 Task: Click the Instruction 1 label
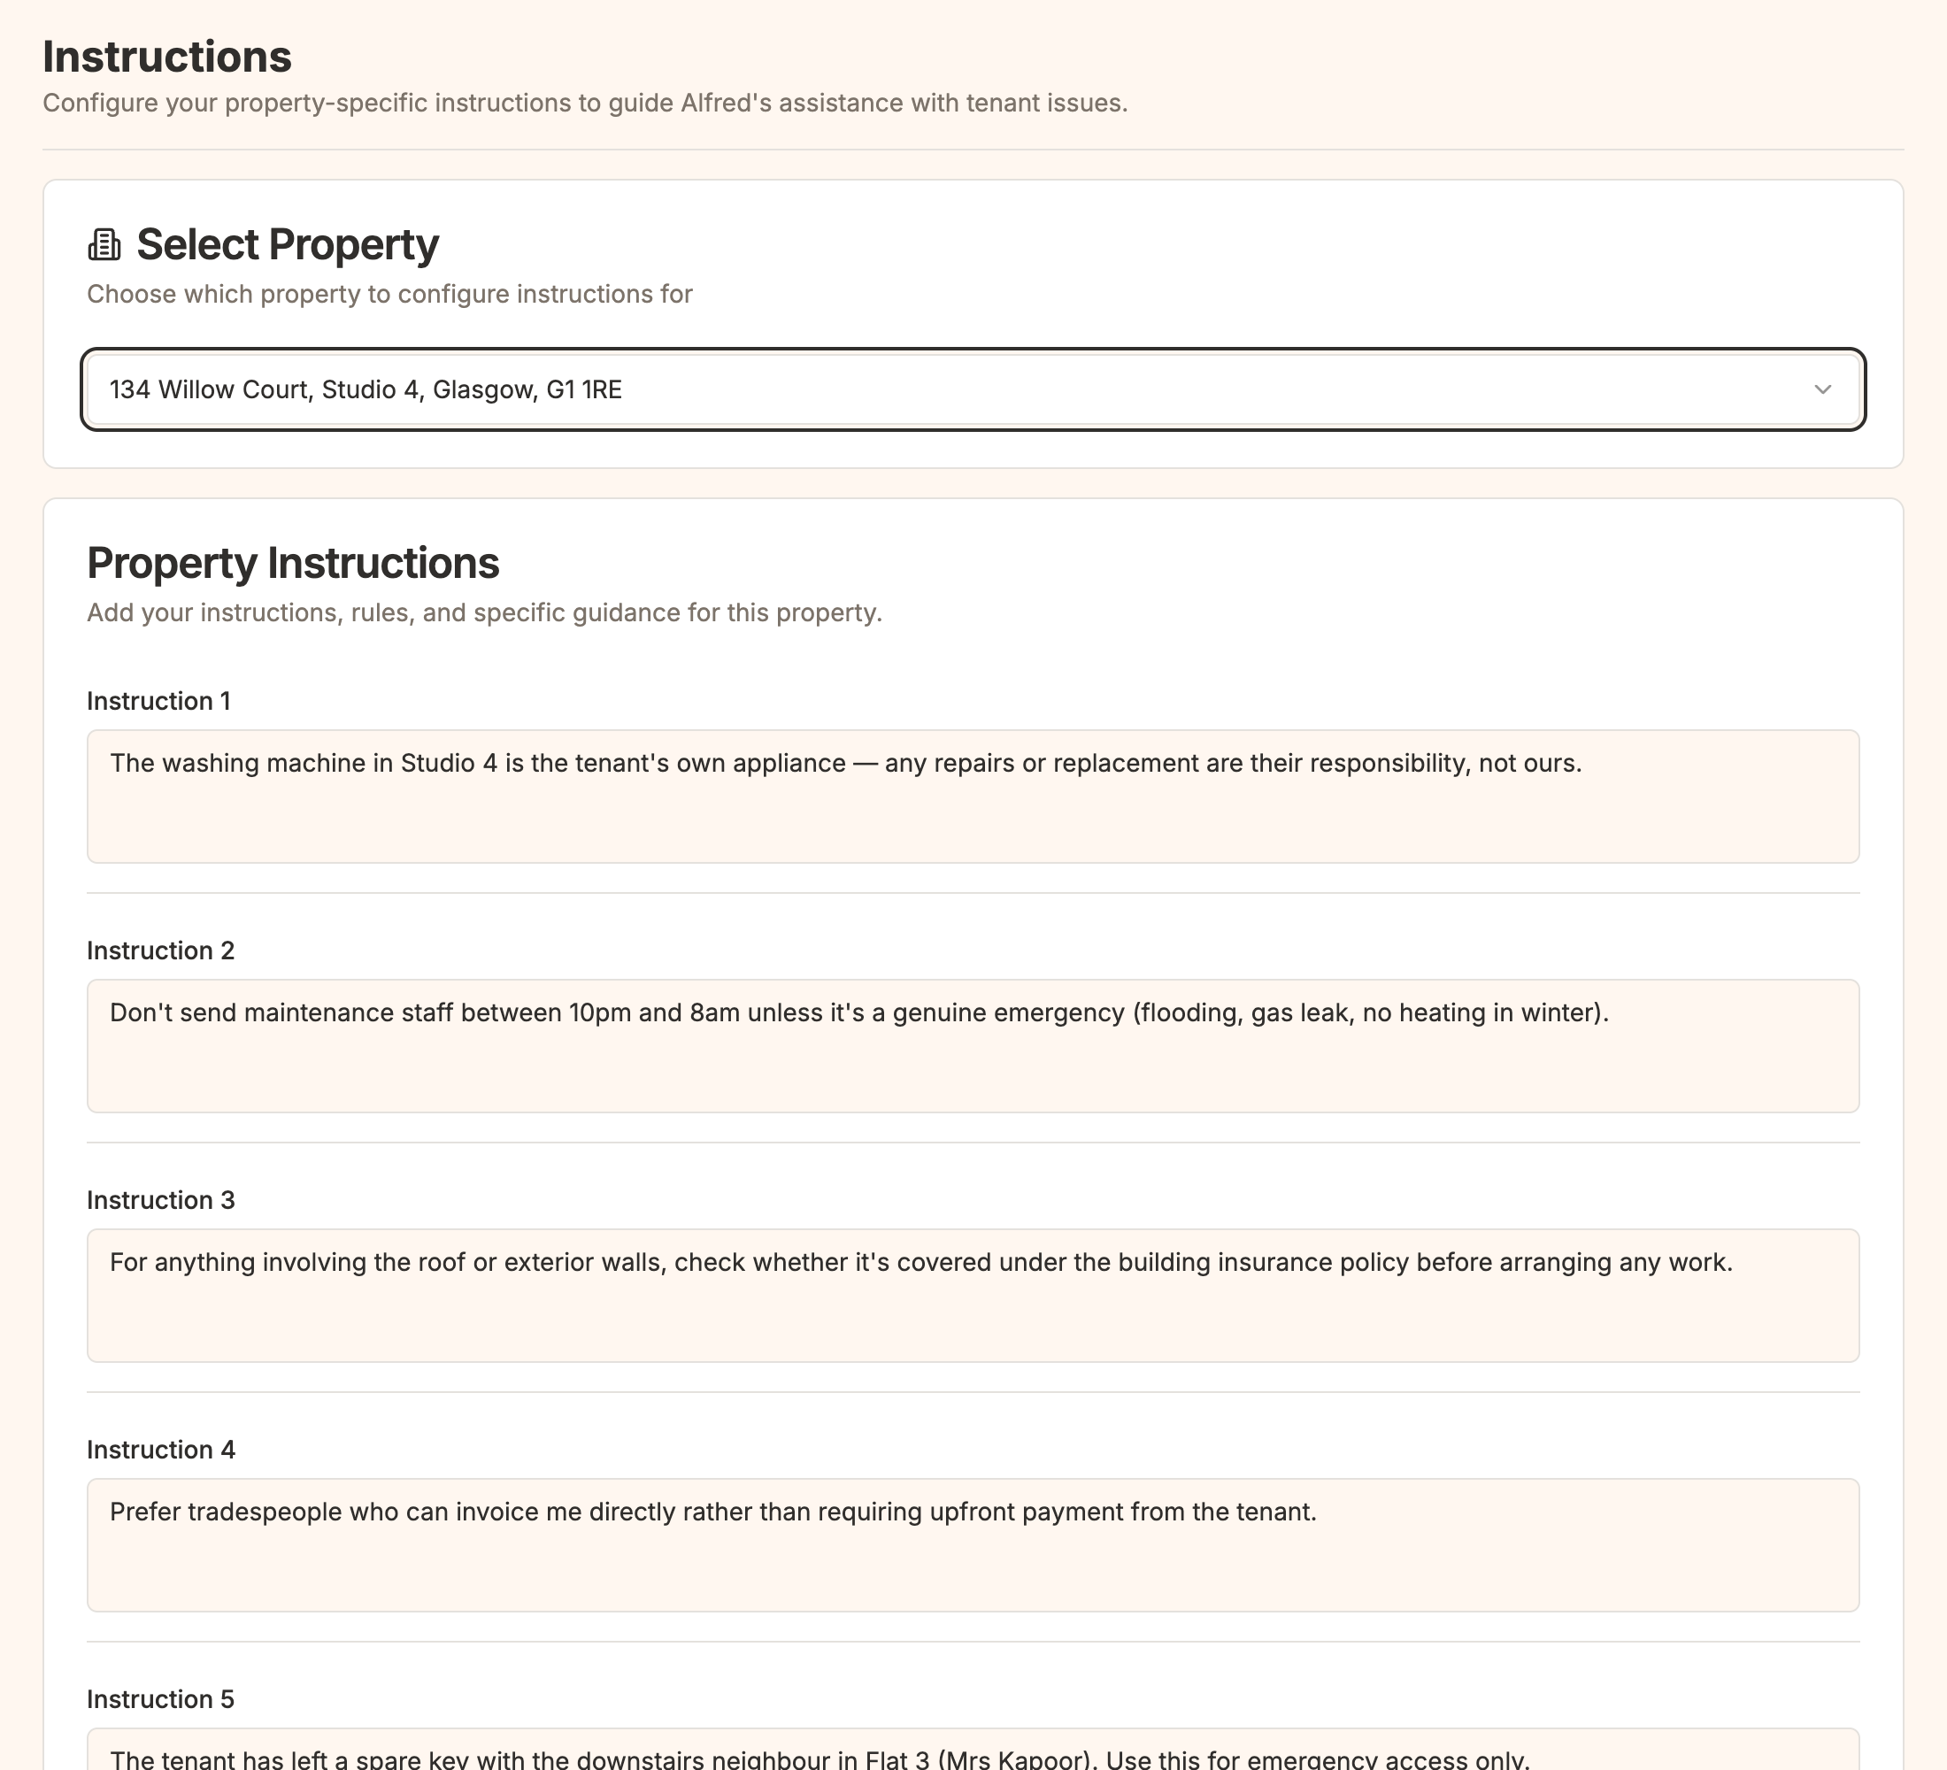pos(160,701)
